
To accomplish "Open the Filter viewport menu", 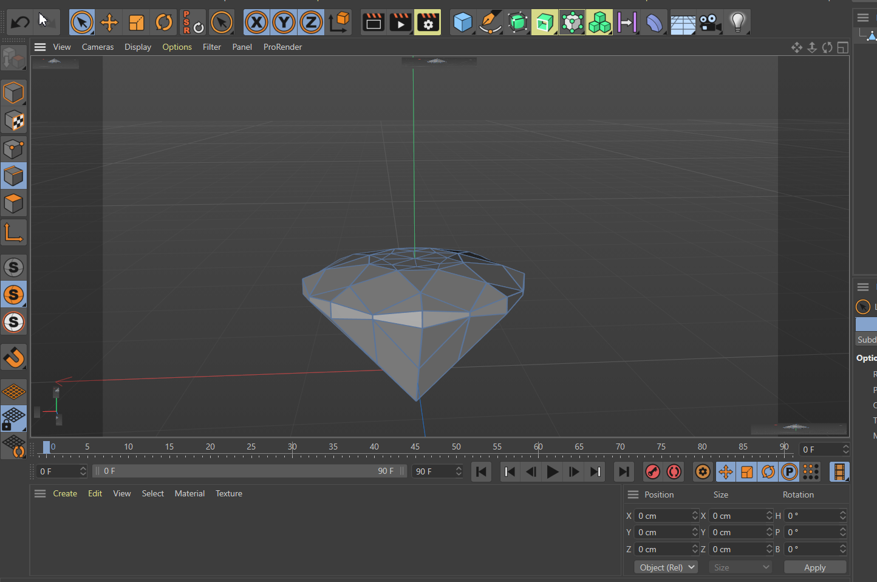I will tap(212, 47).
